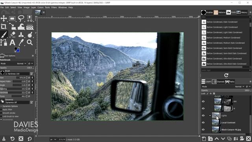The width and height of the screenshot is (252, 142).
Task: Open Tool Options panel configuration menu
Action: (33, 56)
